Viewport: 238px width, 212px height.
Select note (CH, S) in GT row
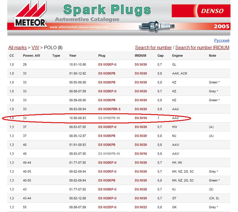[x=214, y=198]
